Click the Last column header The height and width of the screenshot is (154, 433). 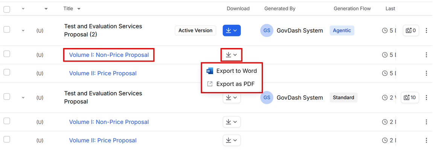tap(390, 9)
